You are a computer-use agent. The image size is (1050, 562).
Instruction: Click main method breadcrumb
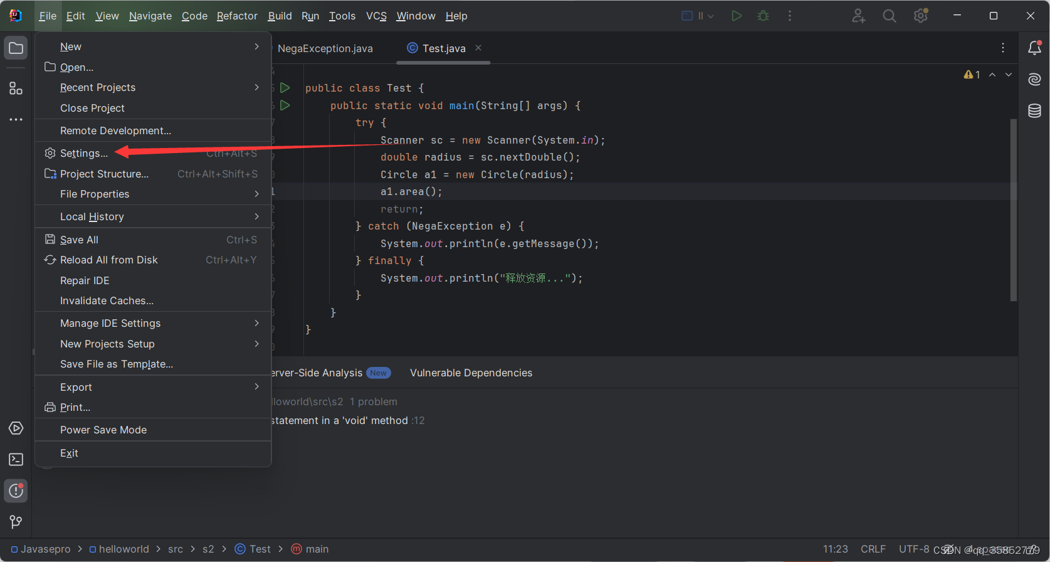click(x=310, y=549)
